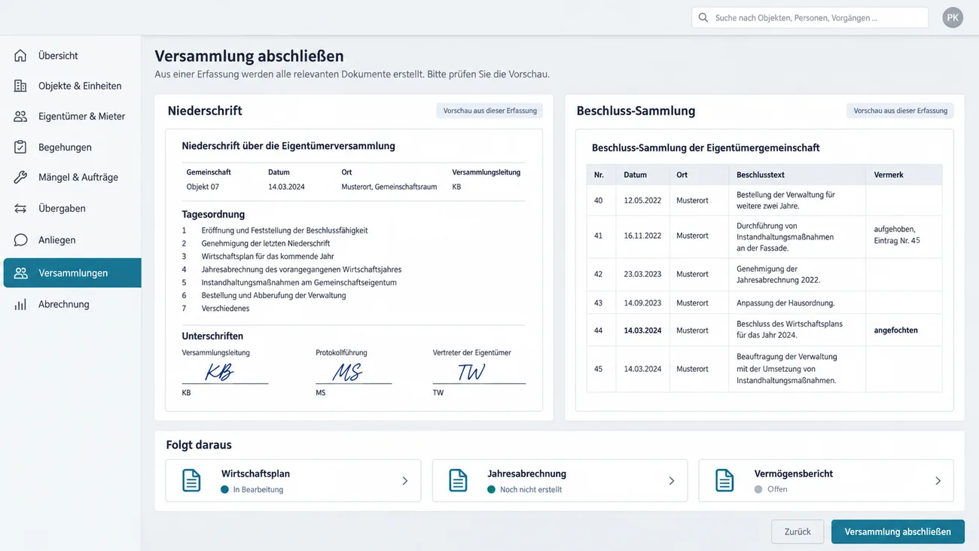Click the MS signature under Protokollführung
Image resolution: width=979 pixels, height=551 pixels.
point(347,372)
